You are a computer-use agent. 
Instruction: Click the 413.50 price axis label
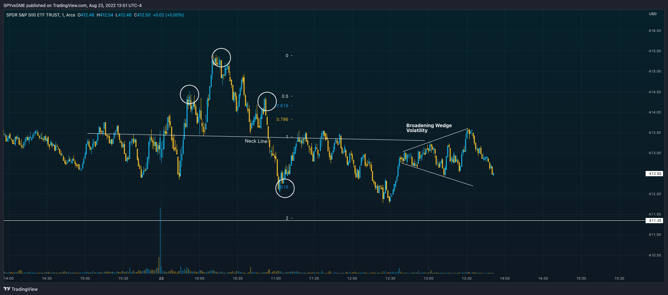655,133
